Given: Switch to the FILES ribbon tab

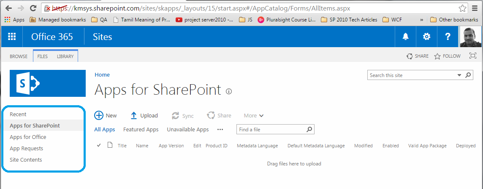Looking at the screenshot, I should point(43,56).
